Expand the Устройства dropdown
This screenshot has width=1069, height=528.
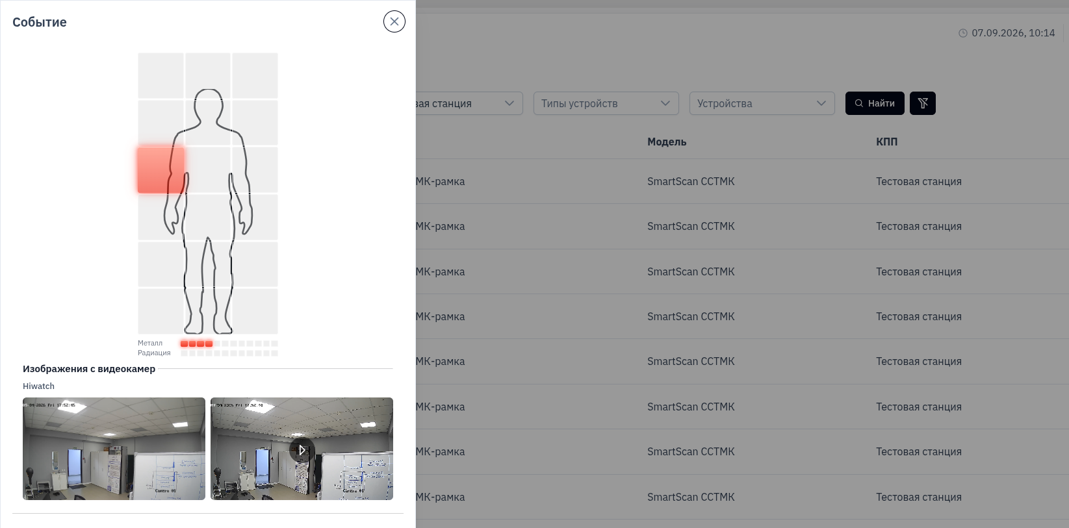762,103
